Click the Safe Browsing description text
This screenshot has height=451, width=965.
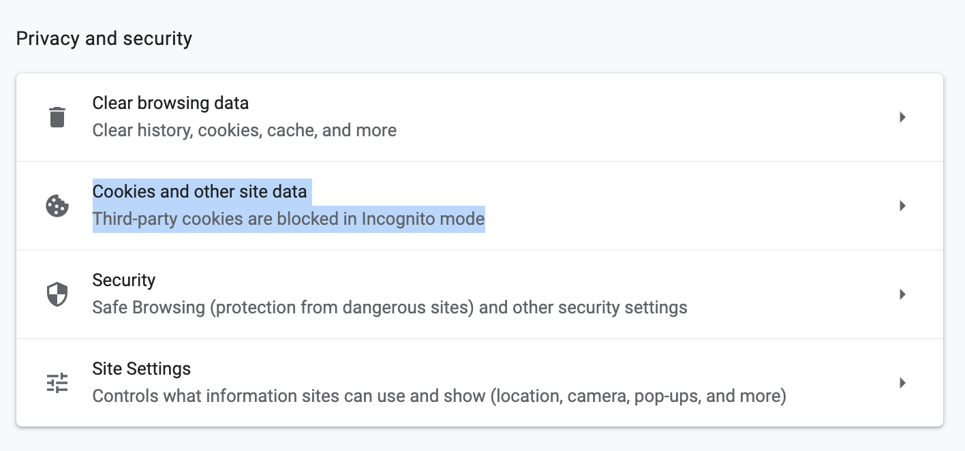390,308
